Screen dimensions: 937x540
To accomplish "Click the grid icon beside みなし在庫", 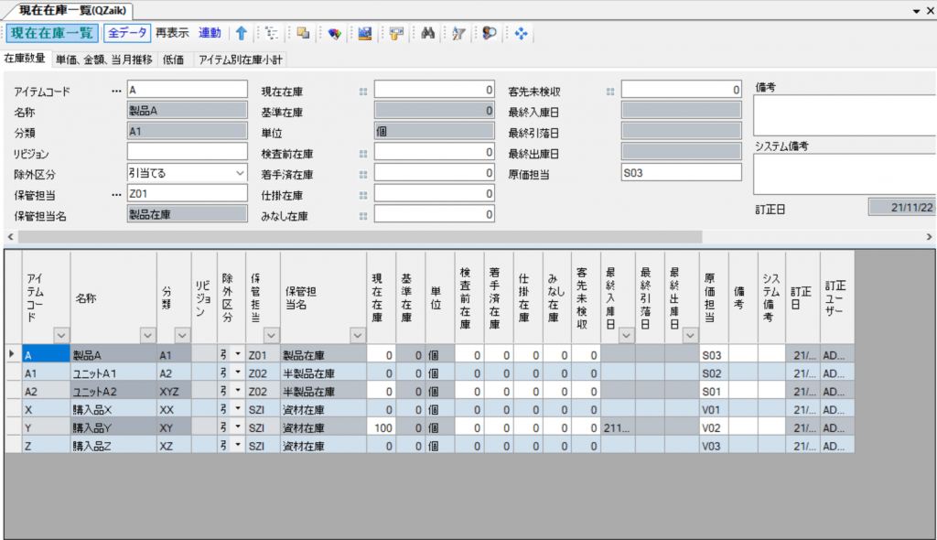I will coord(363,216).
